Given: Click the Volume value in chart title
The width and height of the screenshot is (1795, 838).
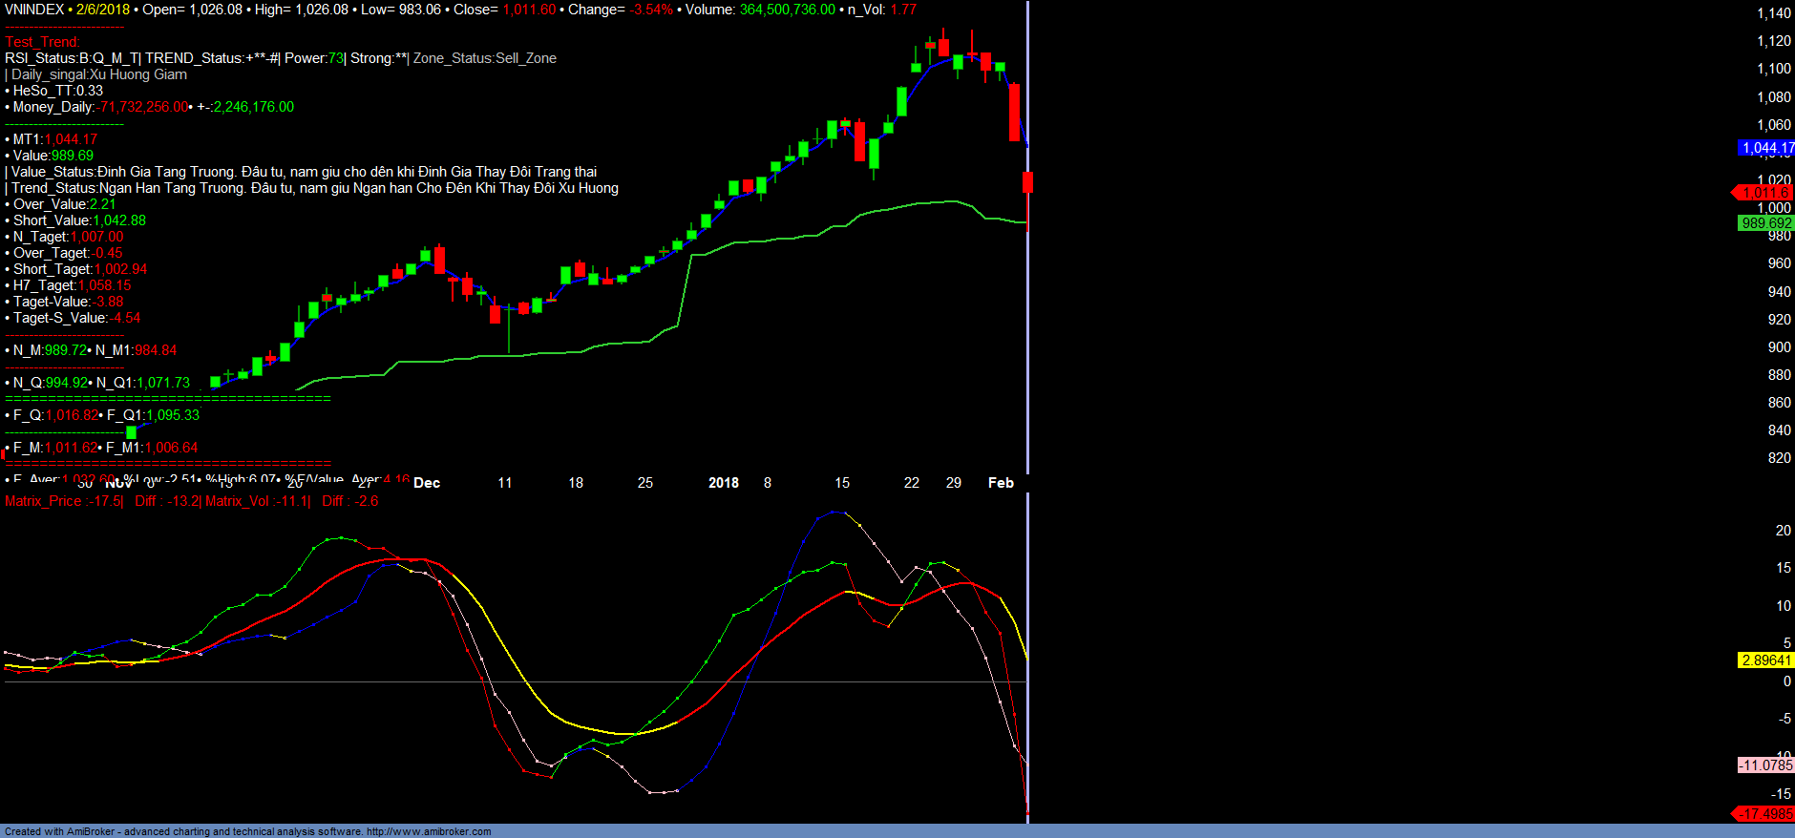Looking at the screenshot, I should [787, 10].
